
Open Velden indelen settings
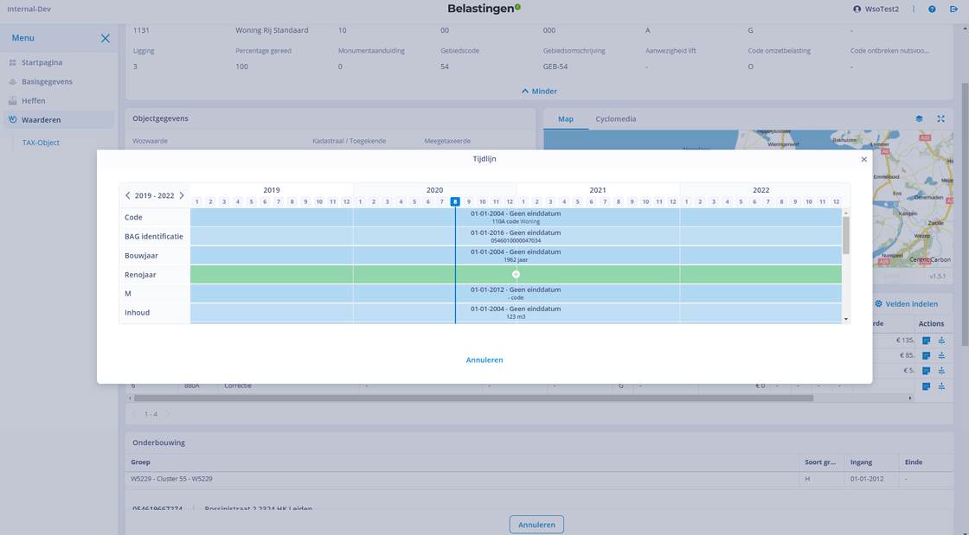click(x=906, y=304)
